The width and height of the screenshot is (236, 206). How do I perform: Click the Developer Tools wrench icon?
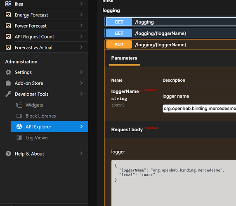click(8, 94)
